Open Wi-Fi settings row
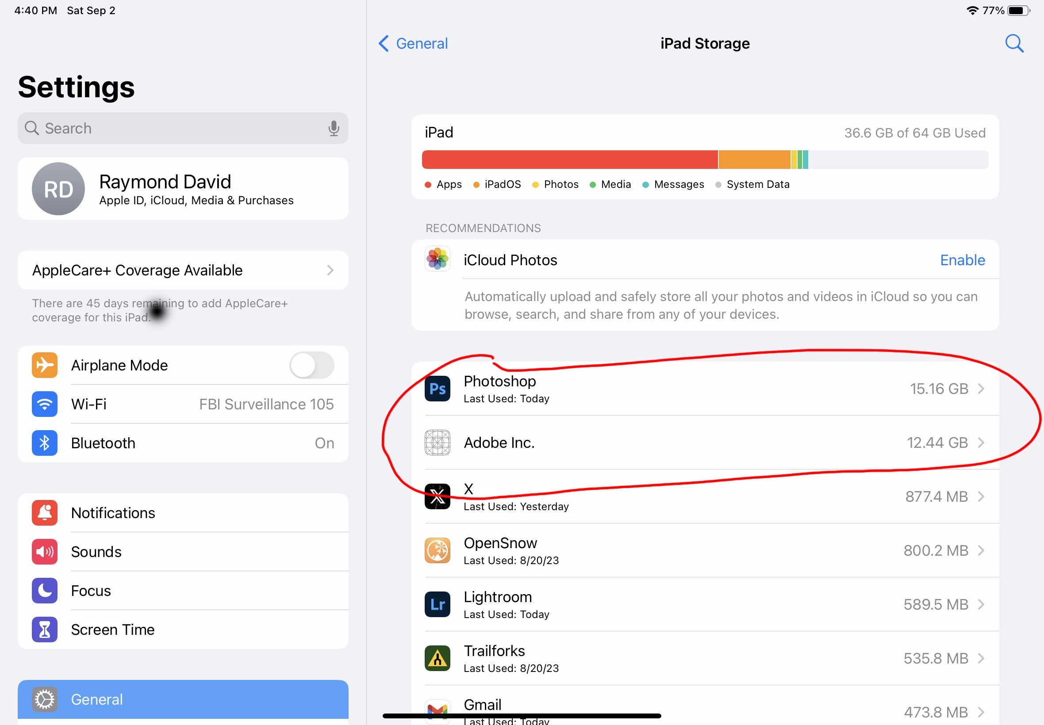The image size is (1044, 725). click(x=183, y=404)
